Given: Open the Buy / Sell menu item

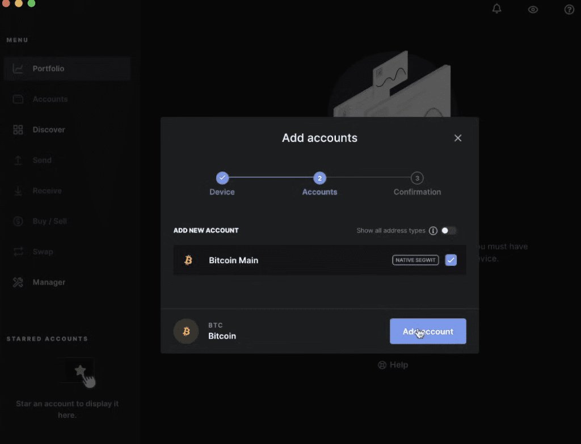Looking at the screenshot, I should pyautogui.click(x=49, y=221).
